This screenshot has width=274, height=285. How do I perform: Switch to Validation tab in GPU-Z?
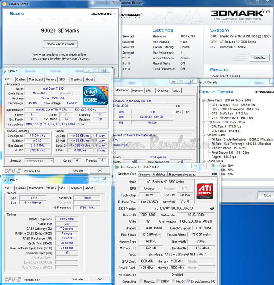(x=159, y=174)
